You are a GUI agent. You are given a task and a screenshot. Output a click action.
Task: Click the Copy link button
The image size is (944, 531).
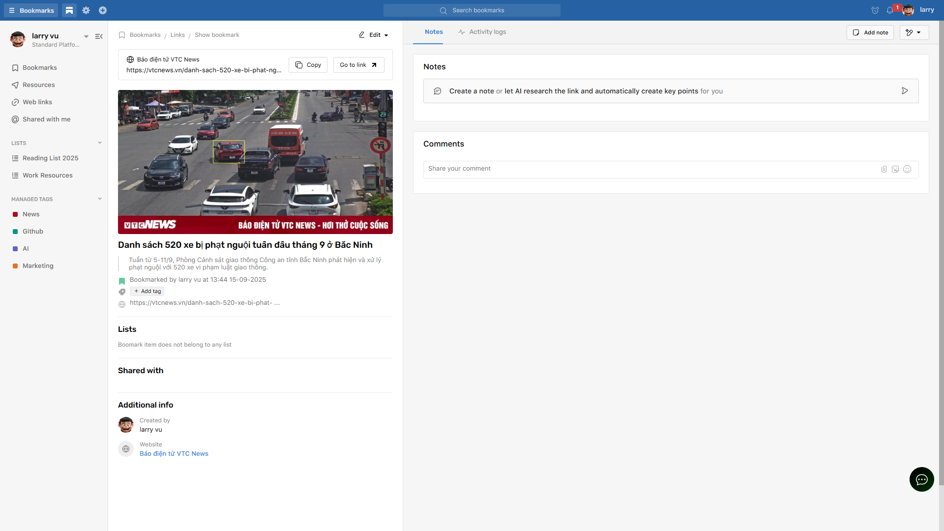click(308, 65)
